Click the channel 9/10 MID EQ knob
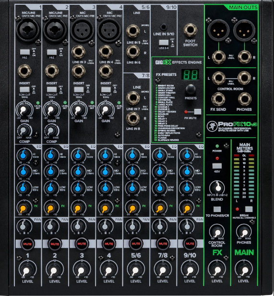The height and width of the screenshot is (296, 274). pyautogui.click(x=187, y=171)
